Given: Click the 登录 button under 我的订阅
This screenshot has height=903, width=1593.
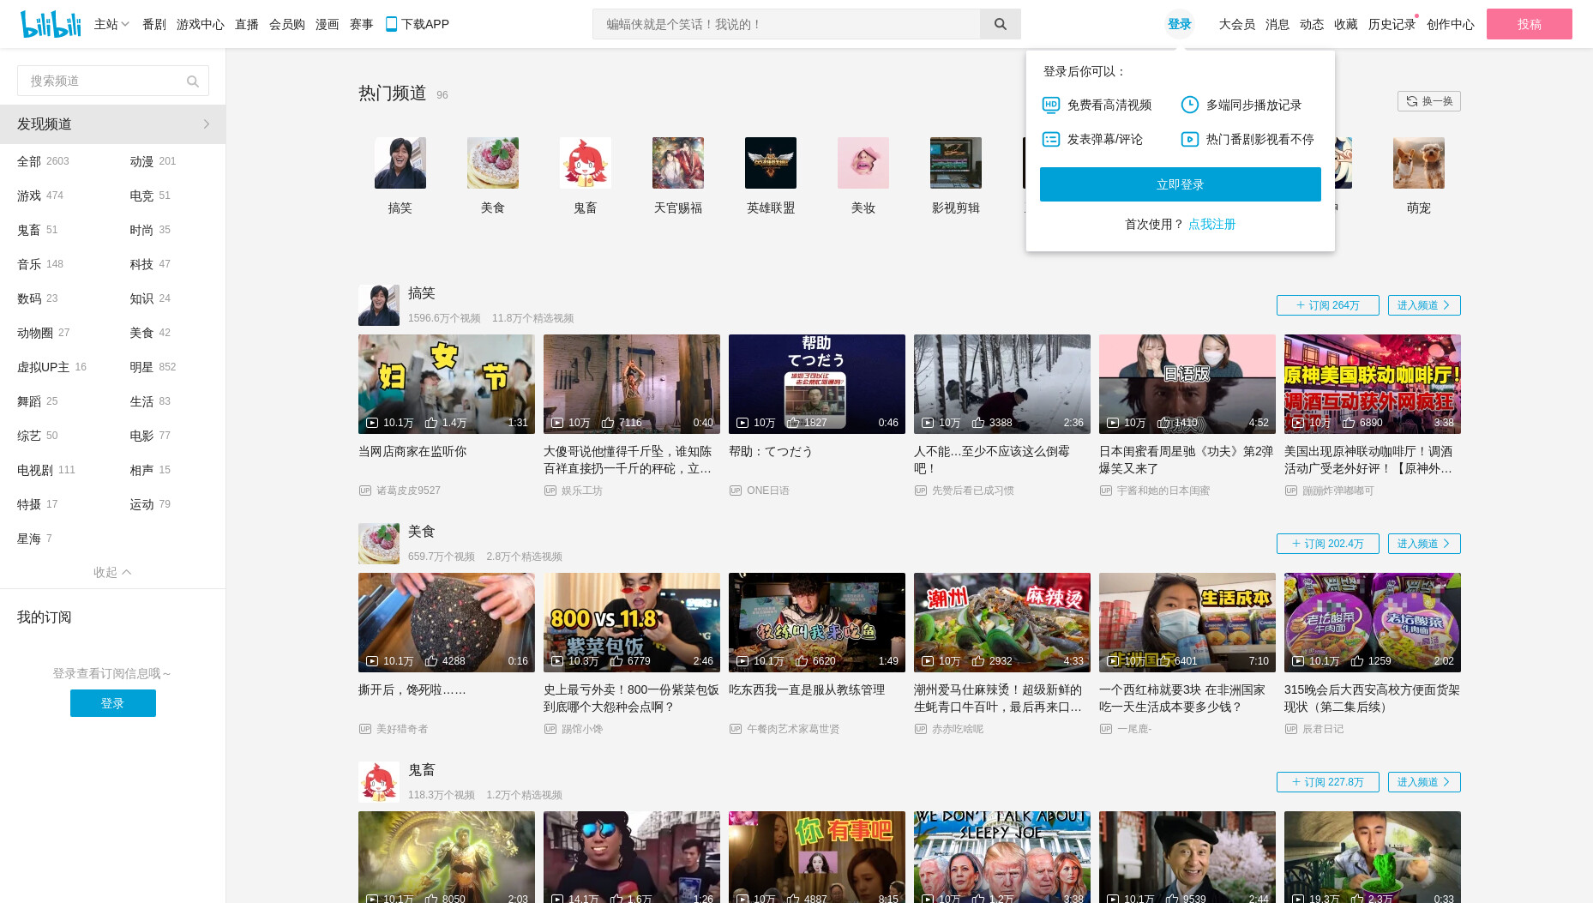Looking at the screenshot, I should point(113,703).
